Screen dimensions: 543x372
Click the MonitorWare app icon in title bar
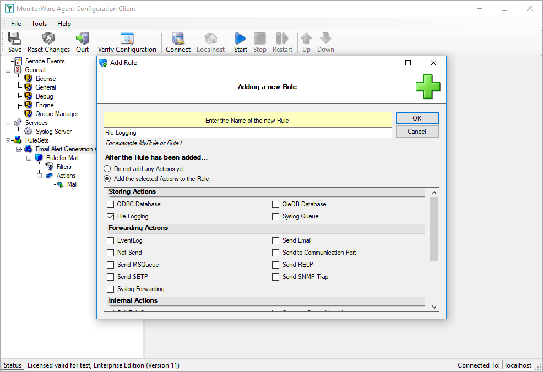click(9, 8)
